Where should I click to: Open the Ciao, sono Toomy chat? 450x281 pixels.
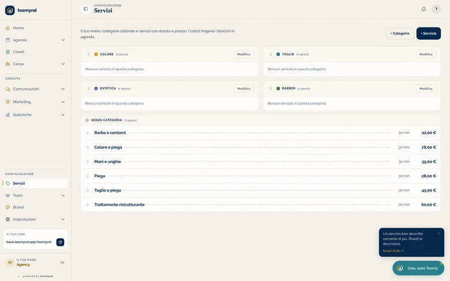[x=418, y=268]
